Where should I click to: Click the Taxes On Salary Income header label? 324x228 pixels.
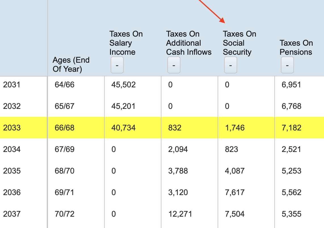point(126,43)
